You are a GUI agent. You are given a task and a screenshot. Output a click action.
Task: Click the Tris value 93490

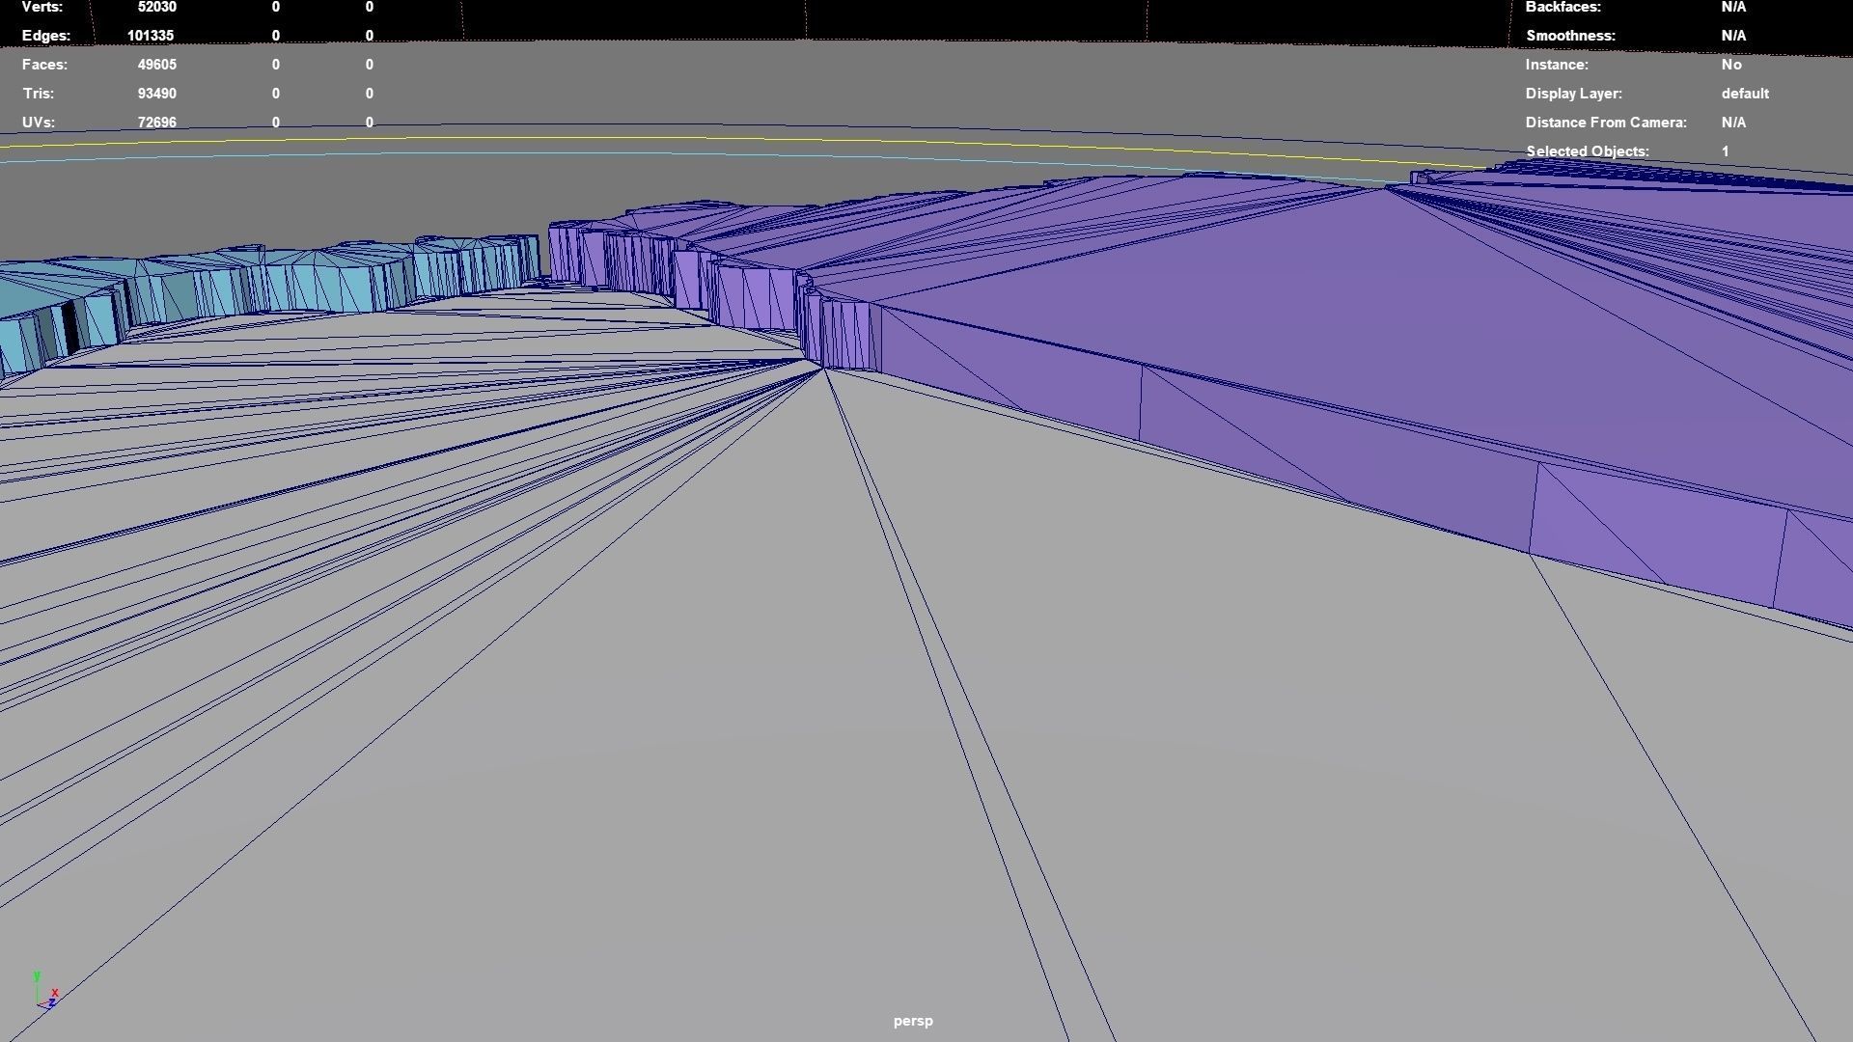point(156,94)
